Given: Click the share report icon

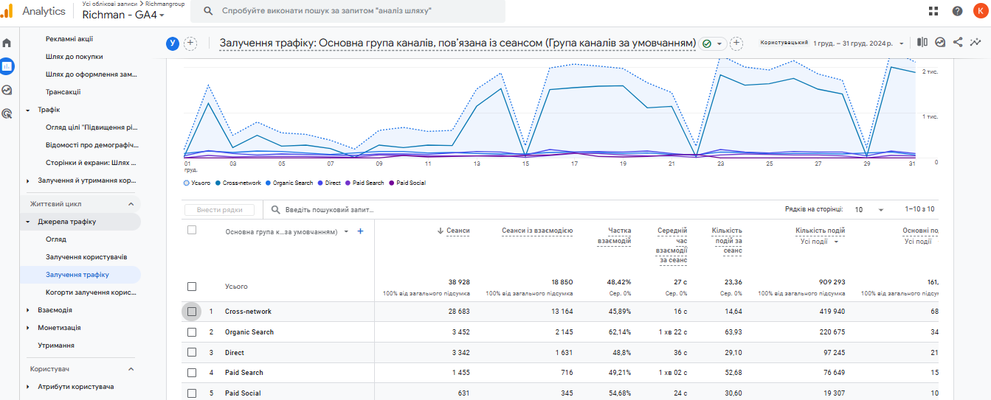Looking at the screenshot, I should [x=958, y=43].
